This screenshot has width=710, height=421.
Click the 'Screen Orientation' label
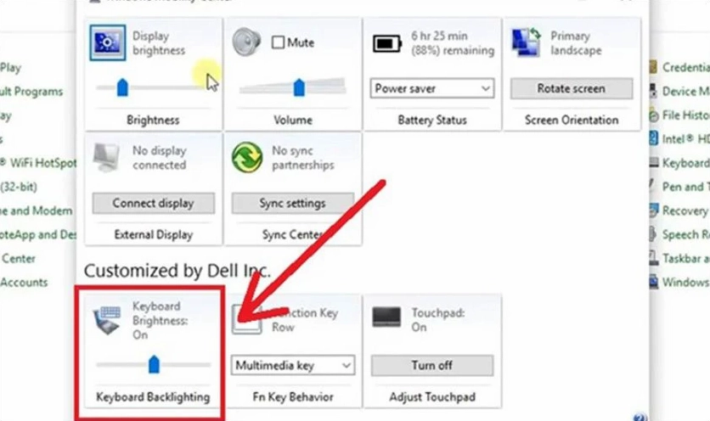point(572,120)
